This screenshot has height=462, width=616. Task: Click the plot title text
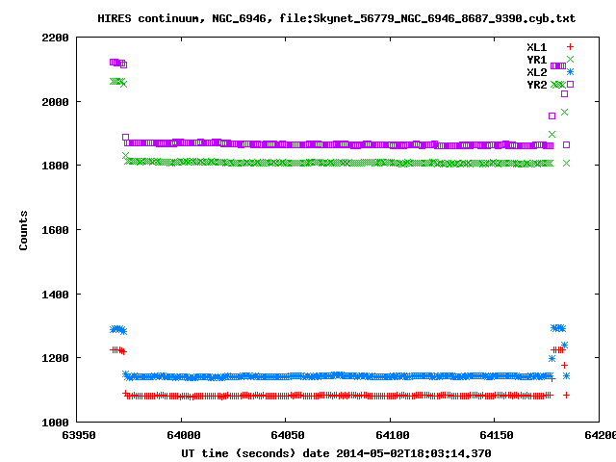[336, 18]
